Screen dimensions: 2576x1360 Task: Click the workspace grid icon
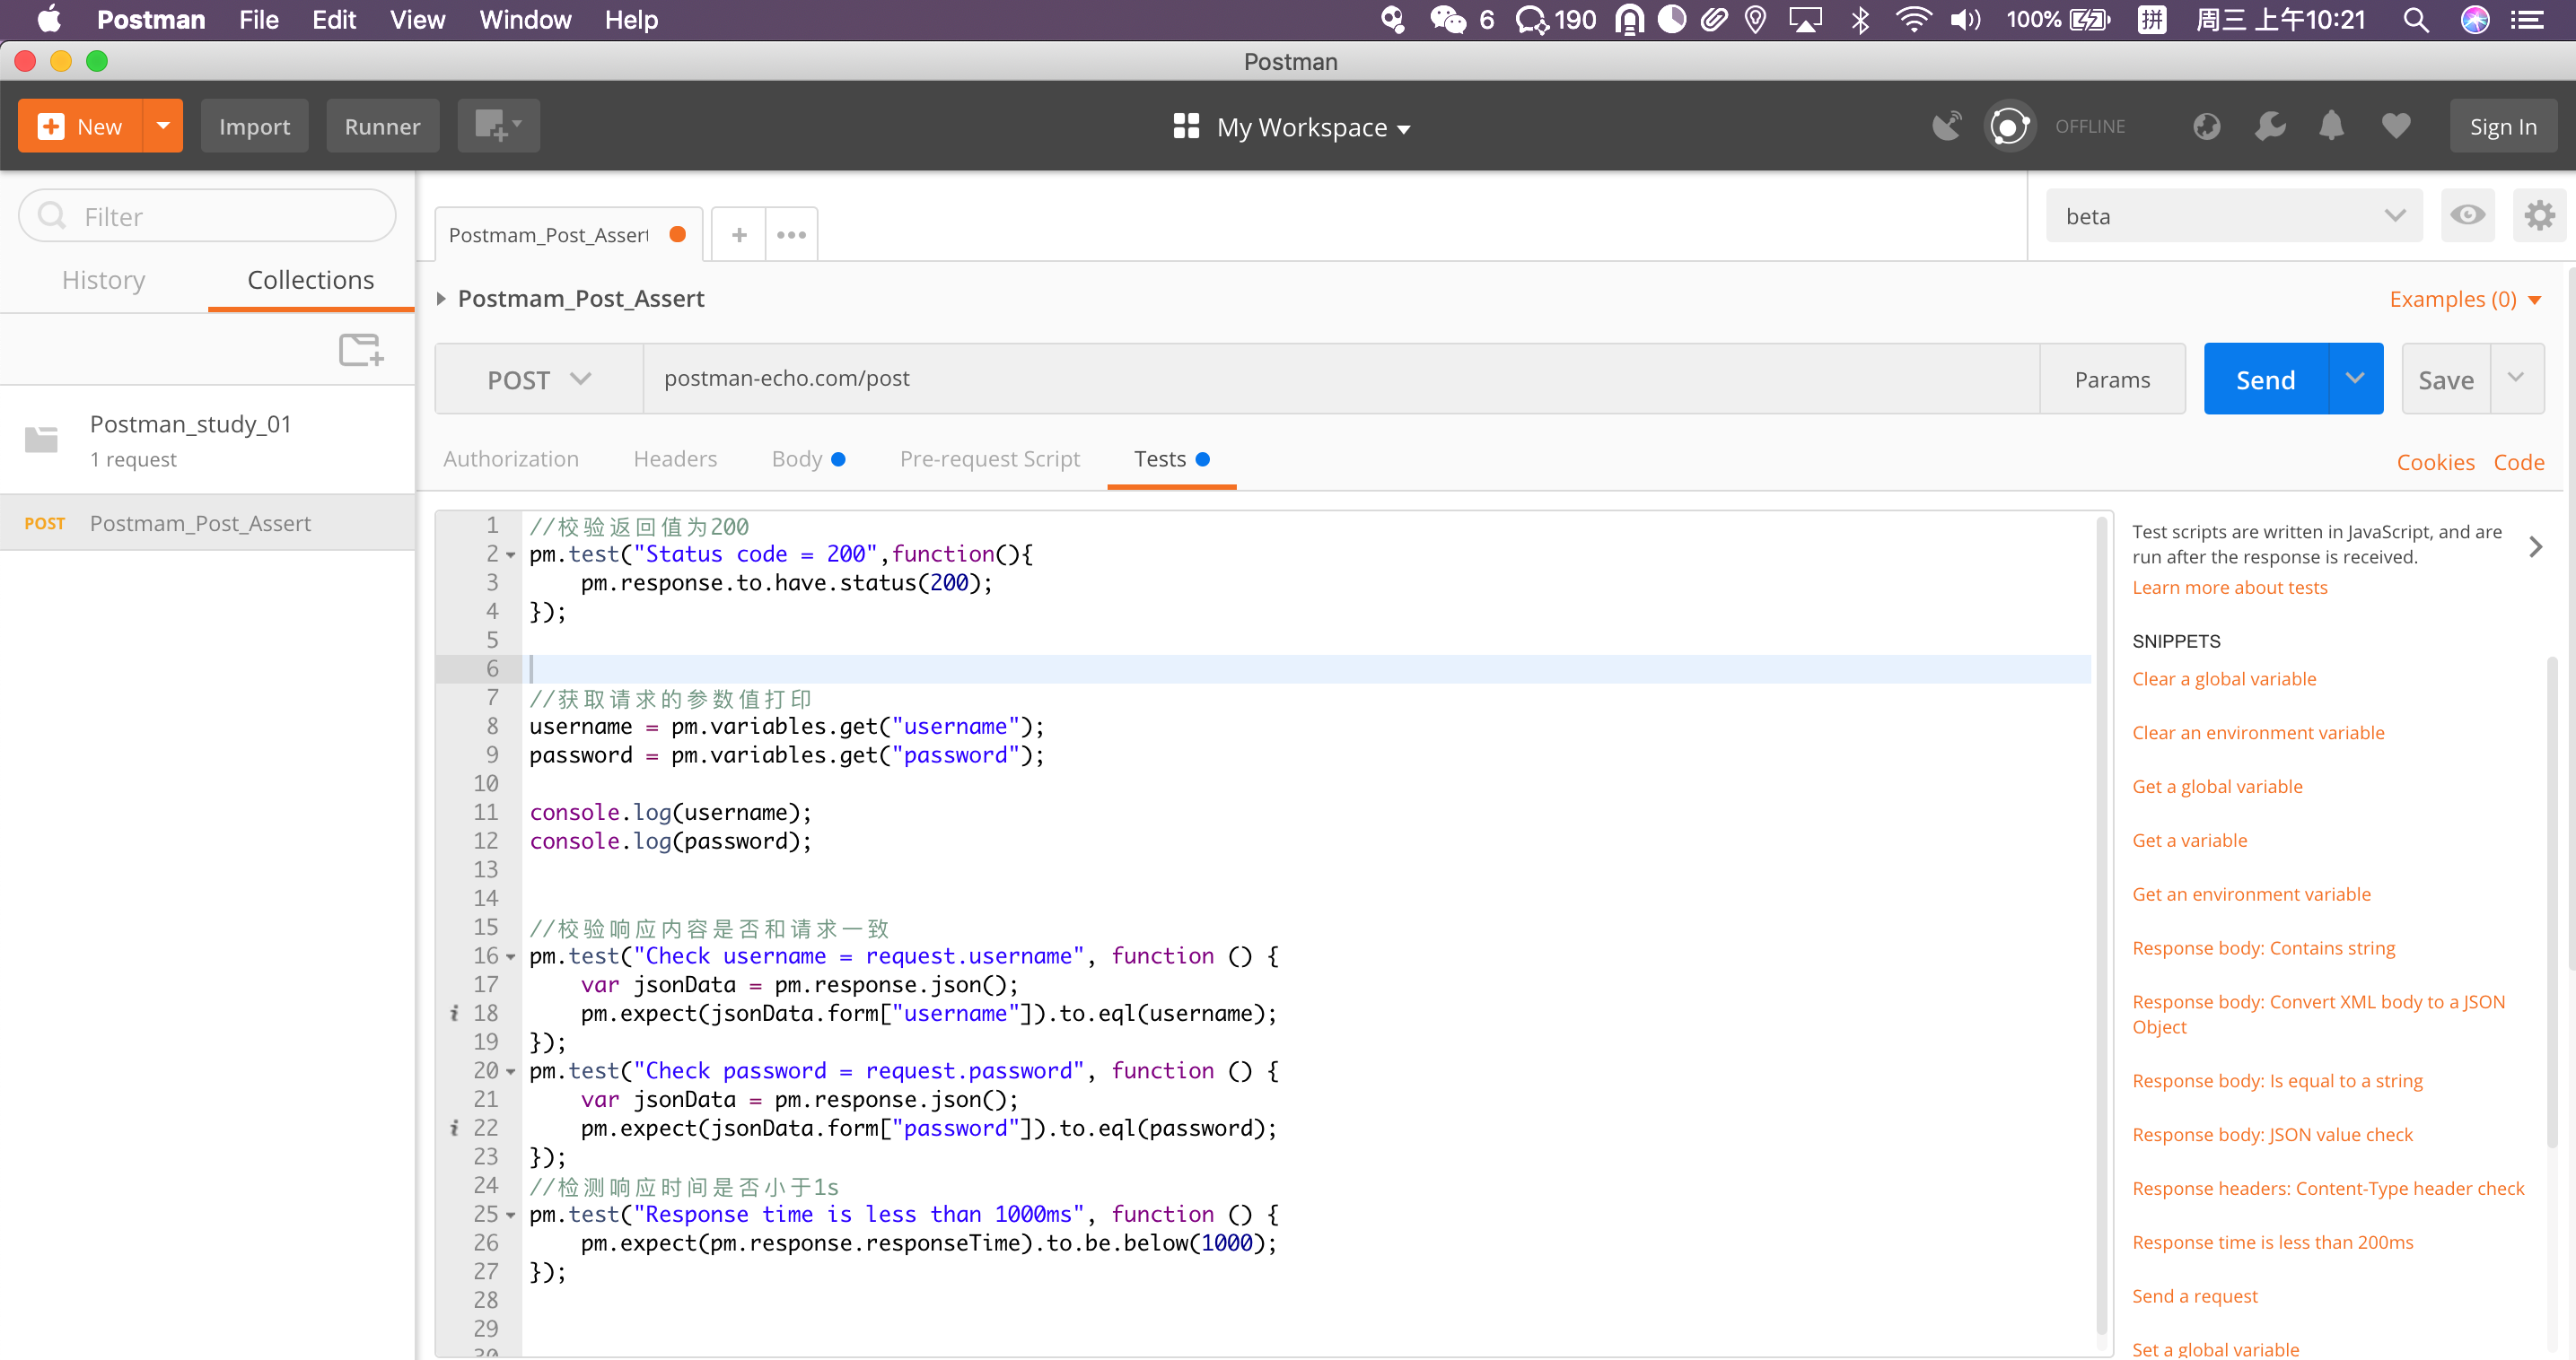click(1186, 126)
